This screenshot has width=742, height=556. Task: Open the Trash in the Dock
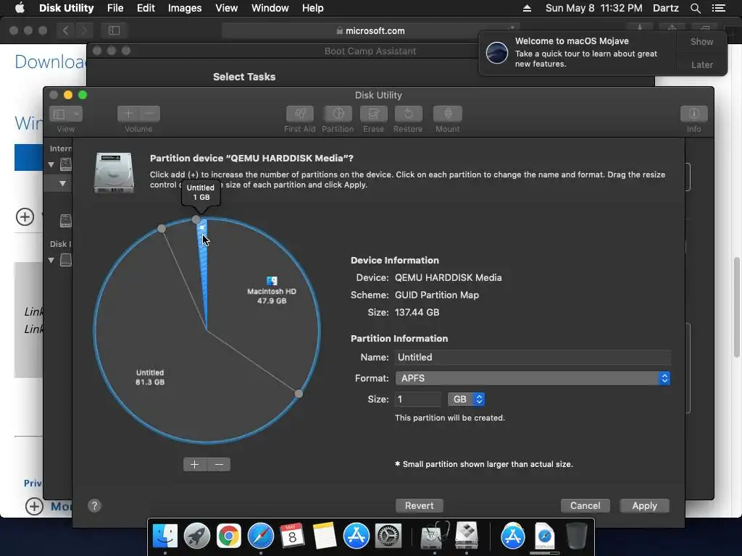[576, 536]
